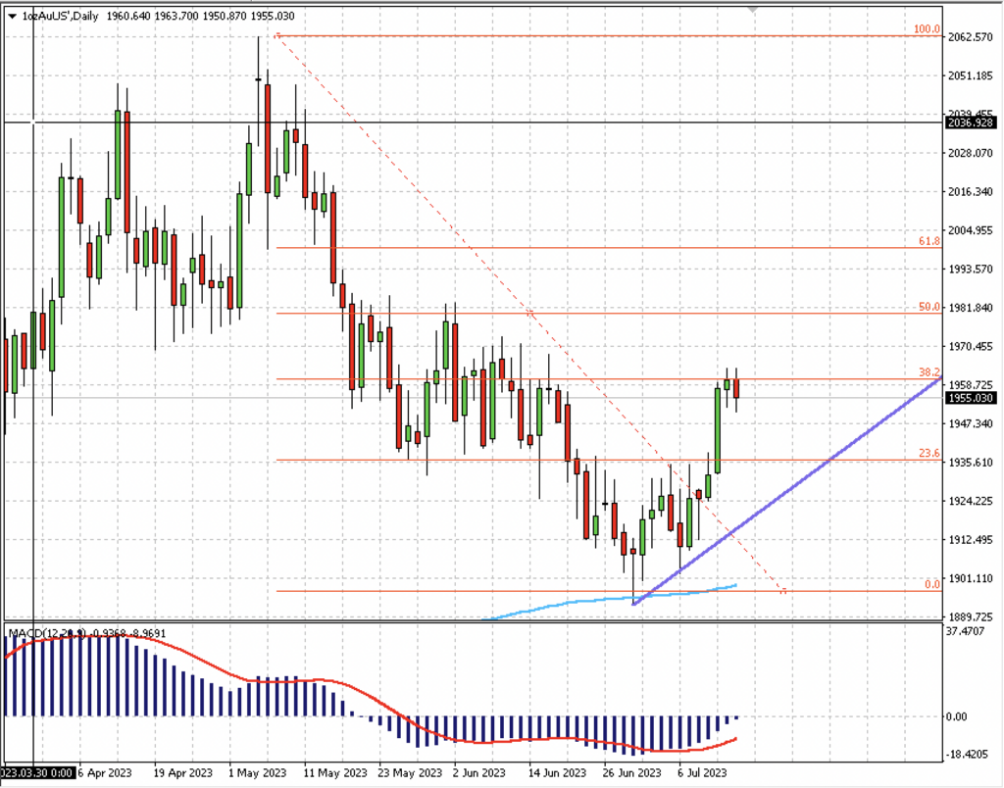Click the 1 May 2023 date label
Viewport: 1004px width, 788px height.
[x=258, y=772]
